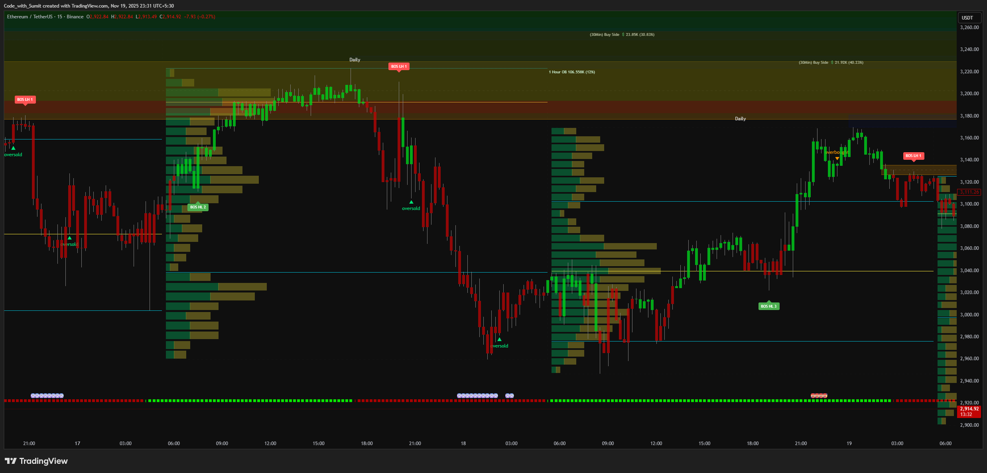Click the orange overbought triangle marker
This screenshot has height=473, width=987.
coord(837,159)
